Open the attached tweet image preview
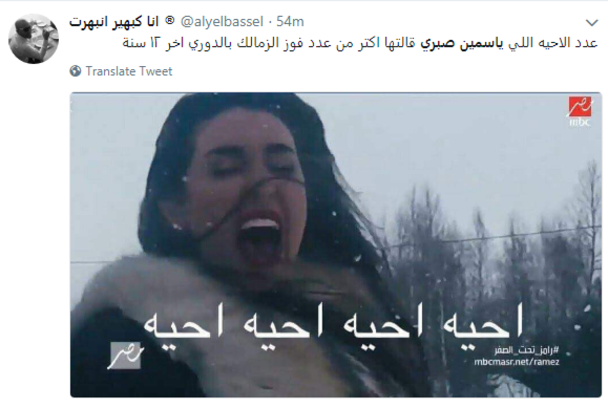 (336, 244)
